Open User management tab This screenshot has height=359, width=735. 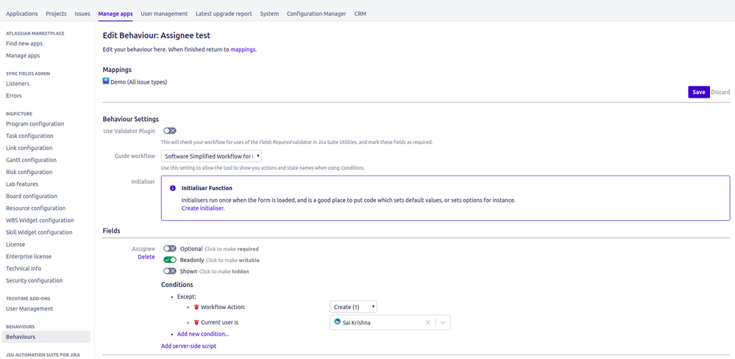164,13
